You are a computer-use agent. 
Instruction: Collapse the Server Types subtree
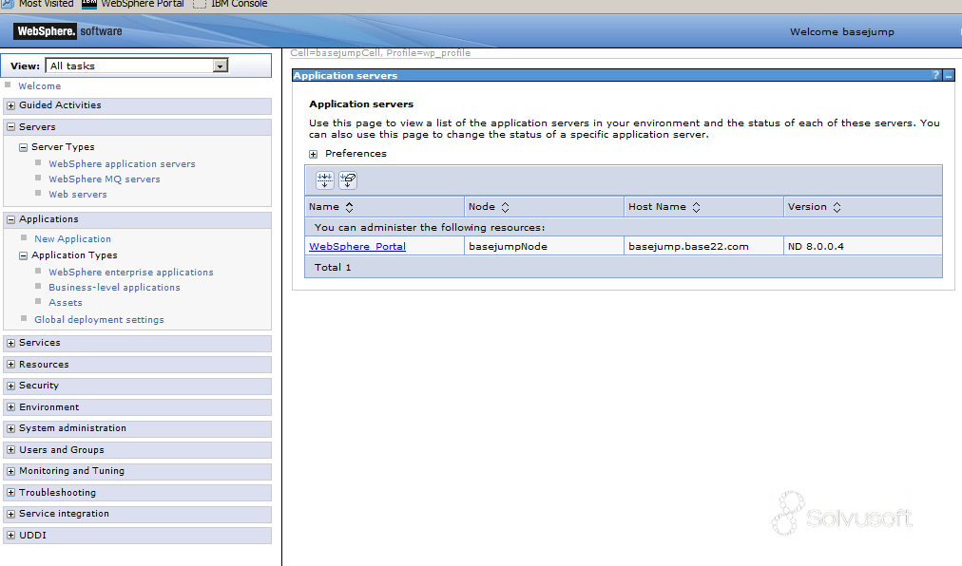click(24, 147)
